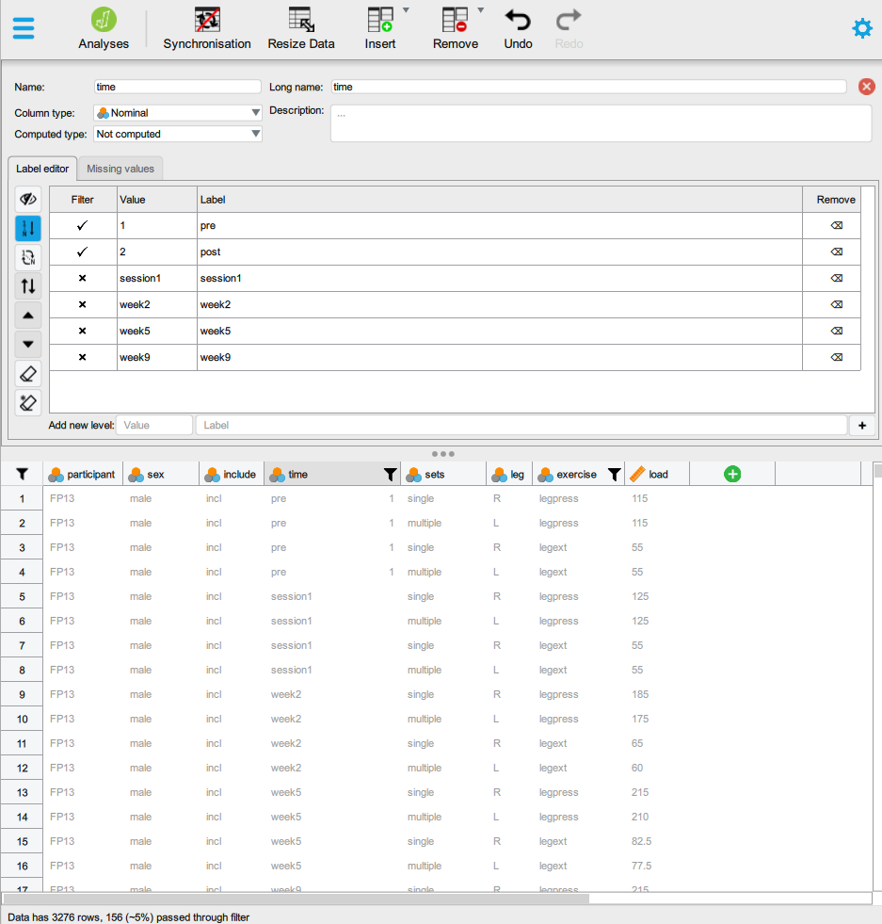Open the Insert dropdown arrow
Screen dimensions: 882x924
pyautogui.click(x=406, y=10)
